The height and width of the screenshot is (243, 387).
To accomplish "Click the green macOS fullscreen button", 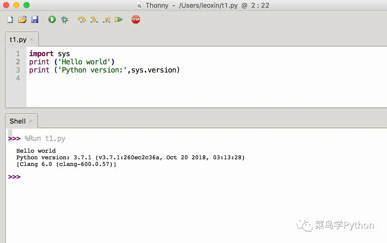I will pos(27,5).
